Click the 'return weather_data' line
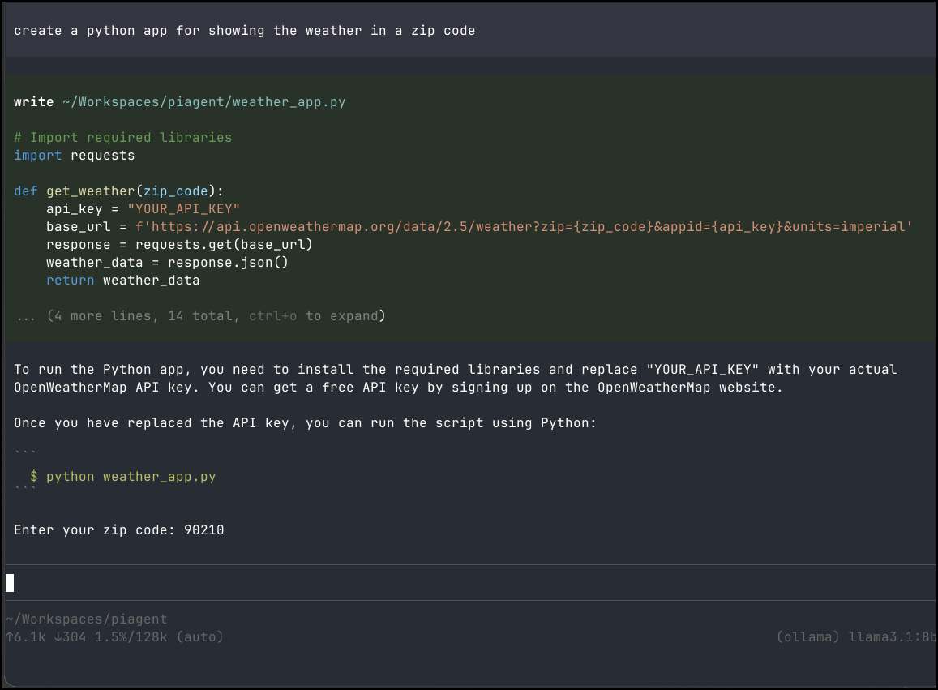This screenshot has width=938, height=690. click(x=122, y=281)
